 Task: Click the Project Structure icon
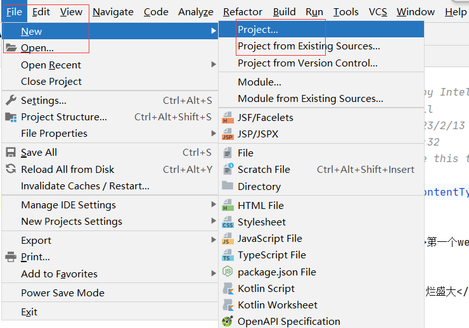point(11,117)
